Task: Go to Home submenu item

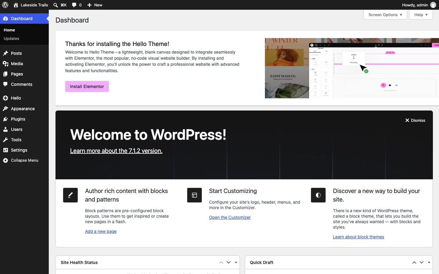Action: point(9,30)
